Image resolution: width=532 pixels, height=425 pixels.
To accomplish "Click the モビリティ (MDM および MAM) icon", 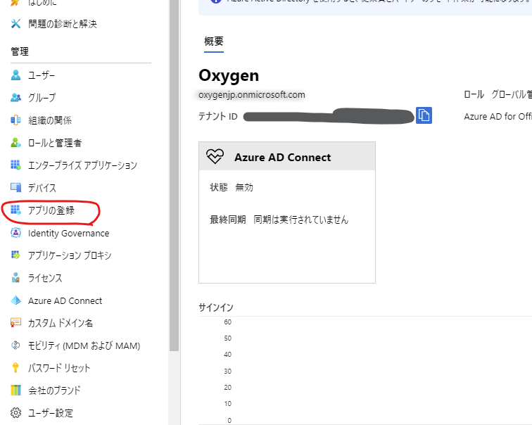I will tap(15, 345).
